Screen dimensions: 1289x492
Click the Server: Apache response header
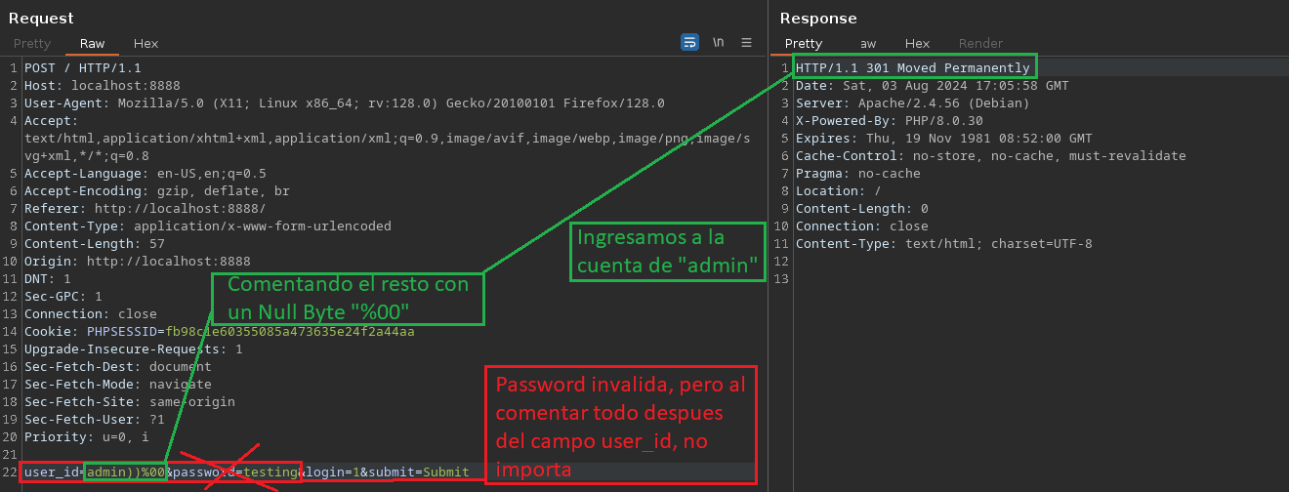click(912, 103)
